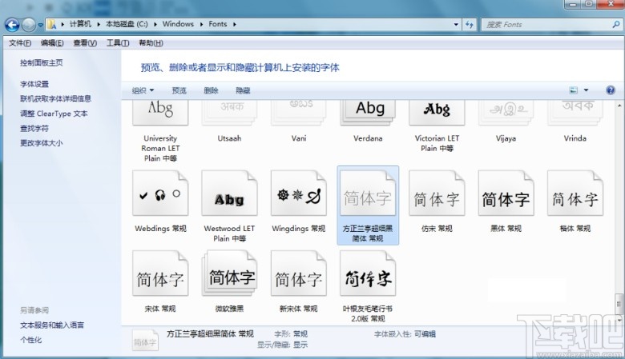Viewport: 625px width, 359px height.
Task: Click the help question mark icon
Action: (x=611, y=90)
